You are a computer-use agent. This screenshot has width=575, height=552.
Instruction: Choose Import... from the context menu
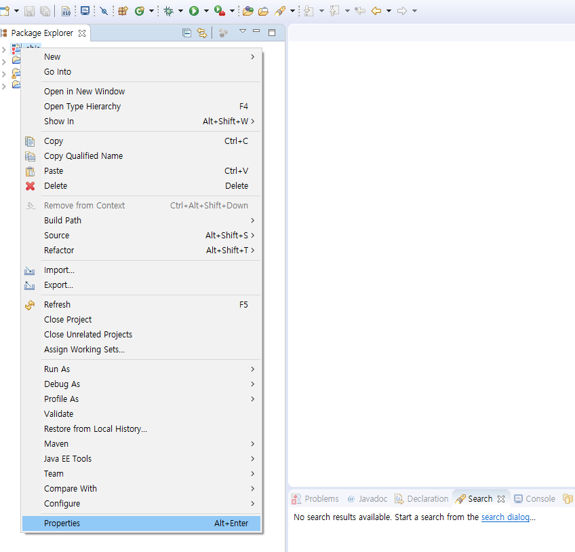(x=141, y=270)
